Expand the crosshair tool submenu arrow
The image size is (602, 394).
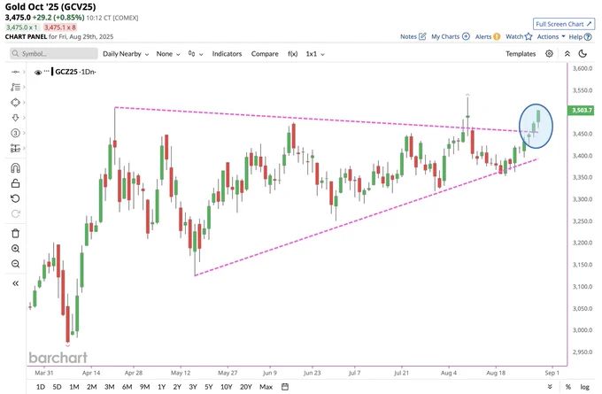(x=24, y=72)
